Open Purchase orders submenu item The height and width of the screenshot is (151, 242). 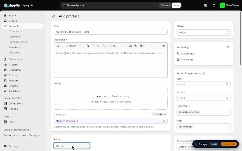[x=18, y=42]
